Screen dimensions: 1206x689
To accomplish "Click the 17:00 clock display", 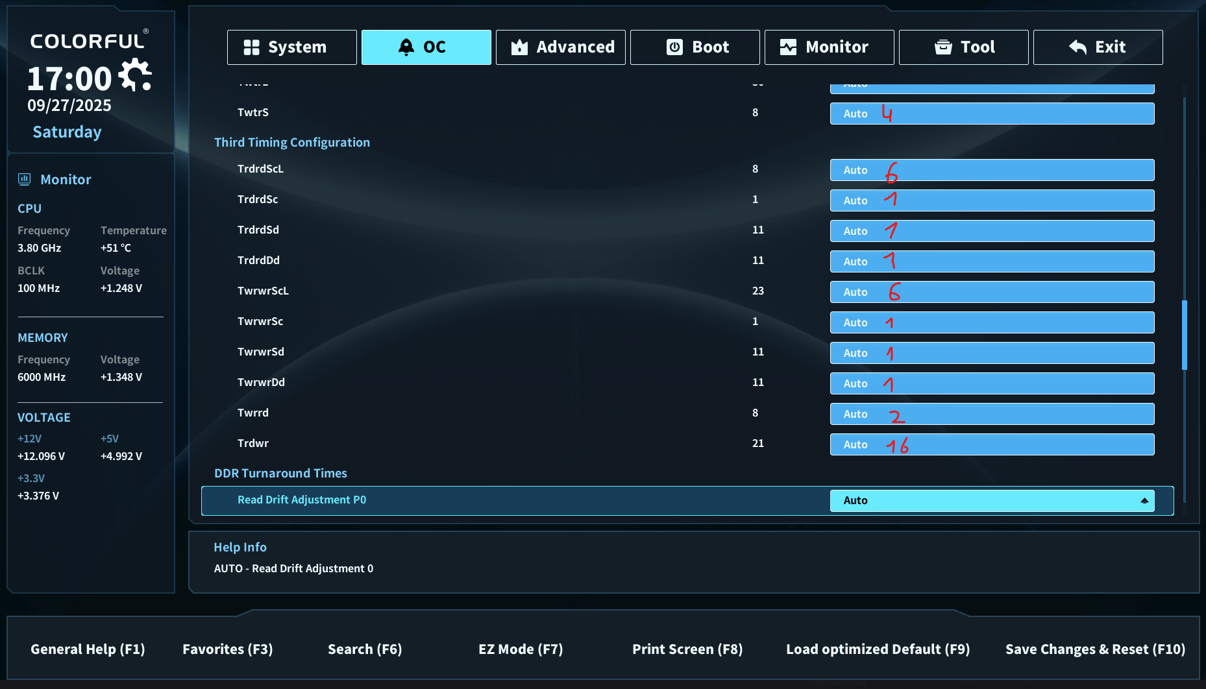I will (69, 79).
